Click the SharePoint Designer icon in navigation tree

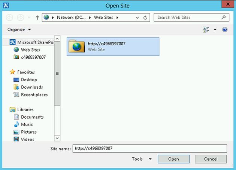12,42
